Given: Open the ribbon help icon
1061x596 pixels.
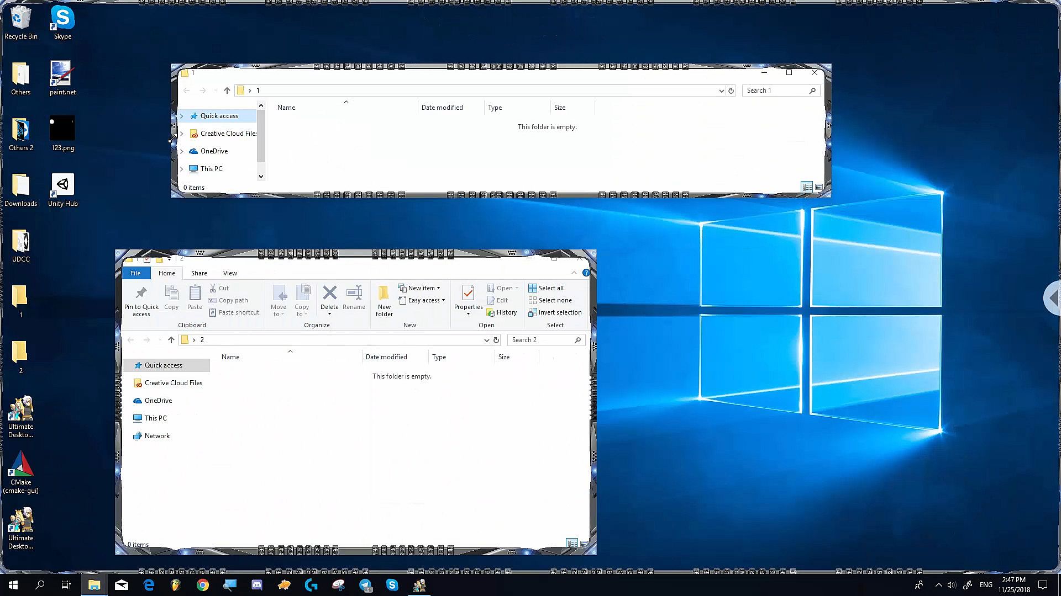Looking at the screenshot, I should click(586, 273).
